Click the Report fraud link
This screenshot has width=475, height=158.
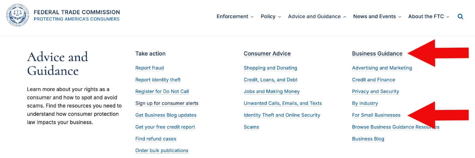tap(150, 68)
